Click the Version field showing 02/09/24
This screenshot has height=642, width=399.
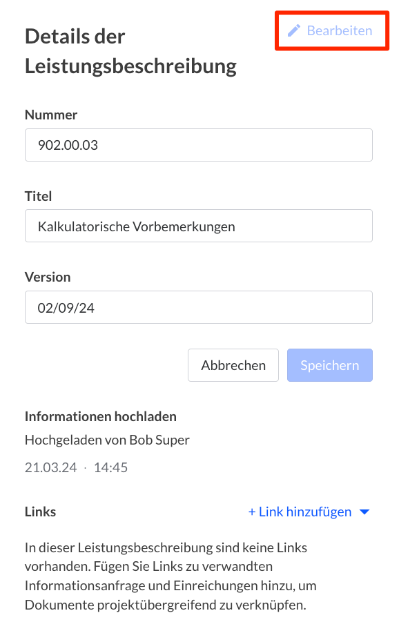click(x=199, y=307)
